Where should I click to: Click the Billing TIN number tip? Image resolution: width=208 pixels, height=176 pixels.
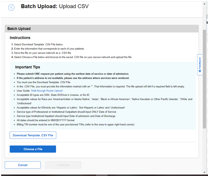[75, 124]
